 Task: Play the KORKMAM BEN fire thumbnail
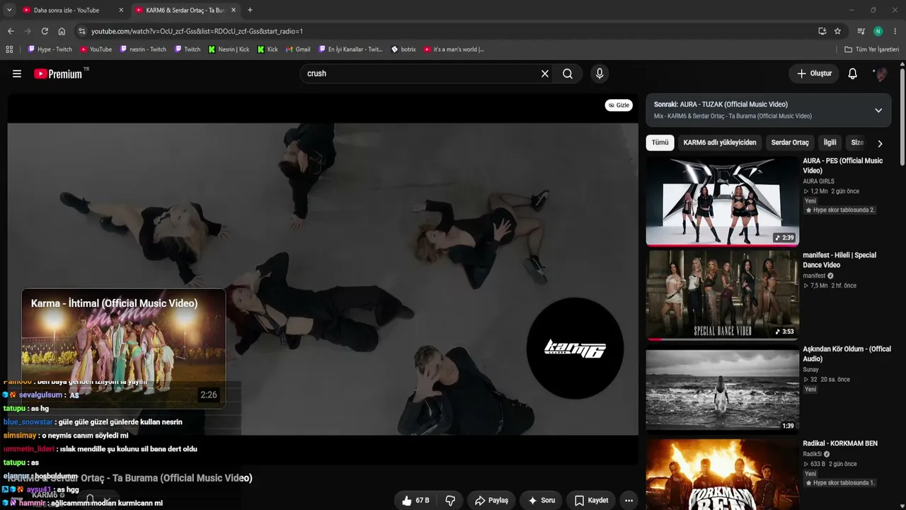coord(722,475)
